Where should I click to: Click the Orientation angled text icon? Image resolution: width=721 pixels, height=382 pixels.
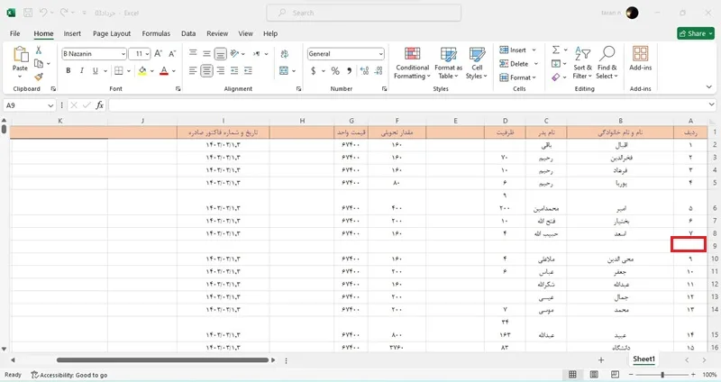234,54
